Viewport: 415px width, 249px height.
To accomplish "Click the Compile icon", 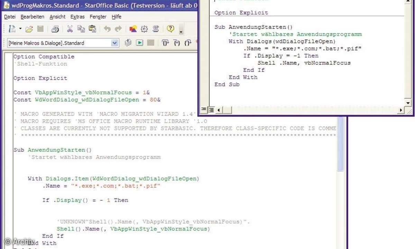I will (128, 43).
